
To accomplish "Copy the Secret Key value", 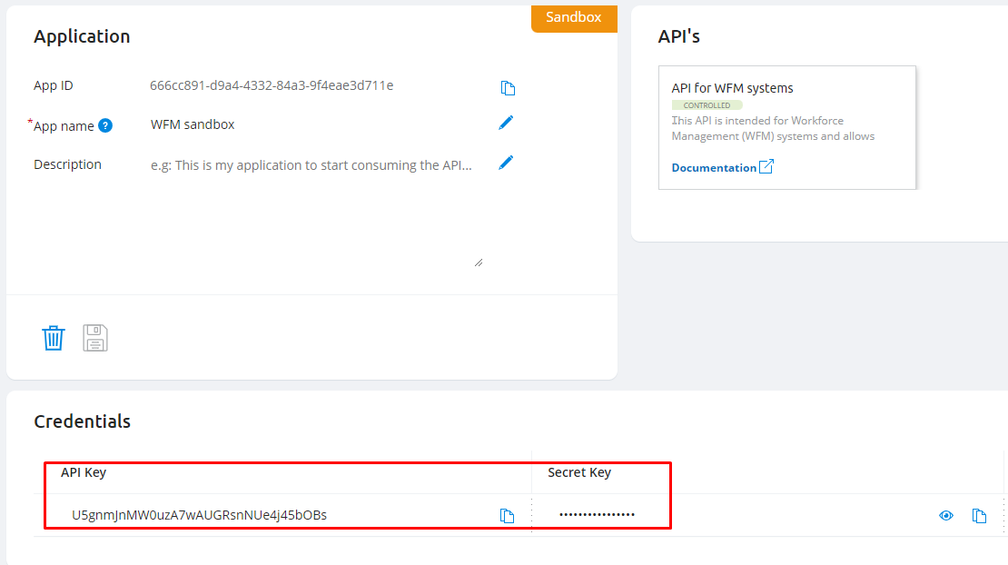I will 979,515.
